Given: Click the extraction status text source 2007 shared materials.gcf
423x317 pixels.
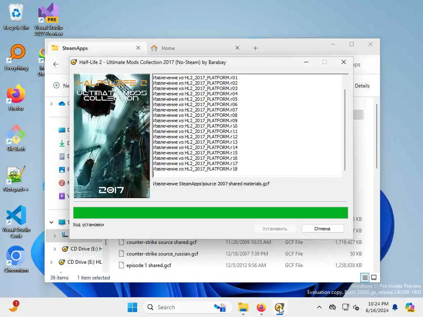Looking at the screenshot, I should click(211, 184).
